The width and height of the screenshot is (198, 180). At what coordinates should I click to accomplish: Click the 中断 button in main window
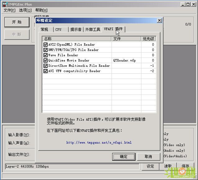[17, 35]
